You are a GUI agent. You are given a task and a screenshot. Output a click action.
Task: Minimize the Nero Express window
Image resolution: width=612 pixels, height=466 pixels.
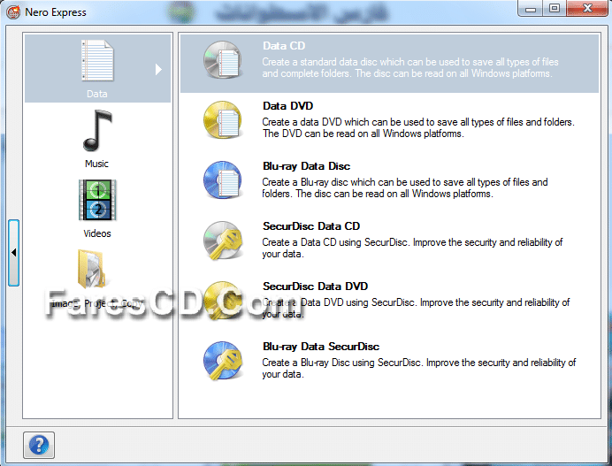point(531,9)
